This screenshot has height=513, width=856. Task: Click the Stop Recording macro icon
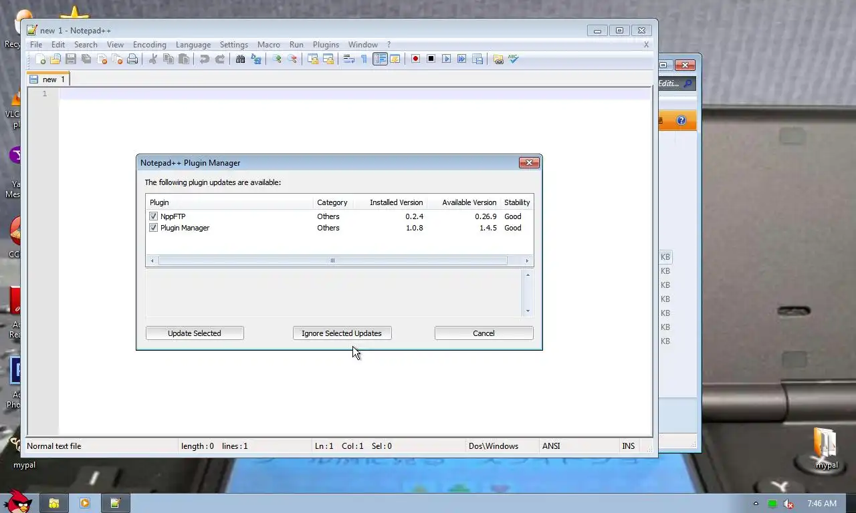pyautogui.click(x=431, y=59)
